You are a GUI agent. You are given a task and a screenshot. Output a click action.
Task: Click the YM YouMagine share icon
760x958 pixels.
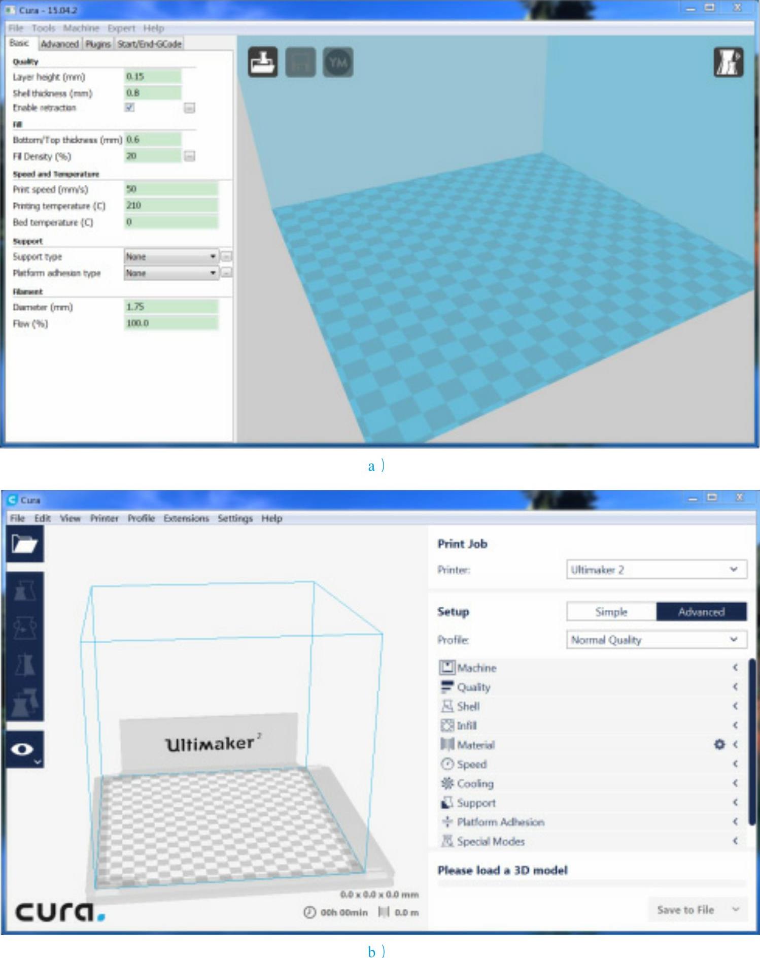[x=338, y=62]
